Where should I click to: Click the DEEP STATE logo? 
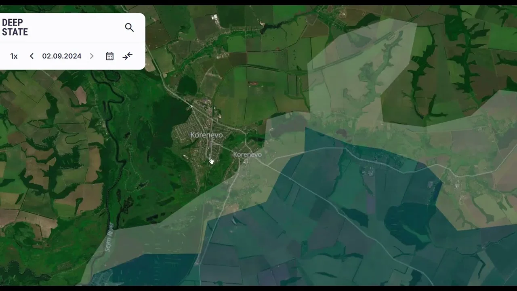[15, 27]
